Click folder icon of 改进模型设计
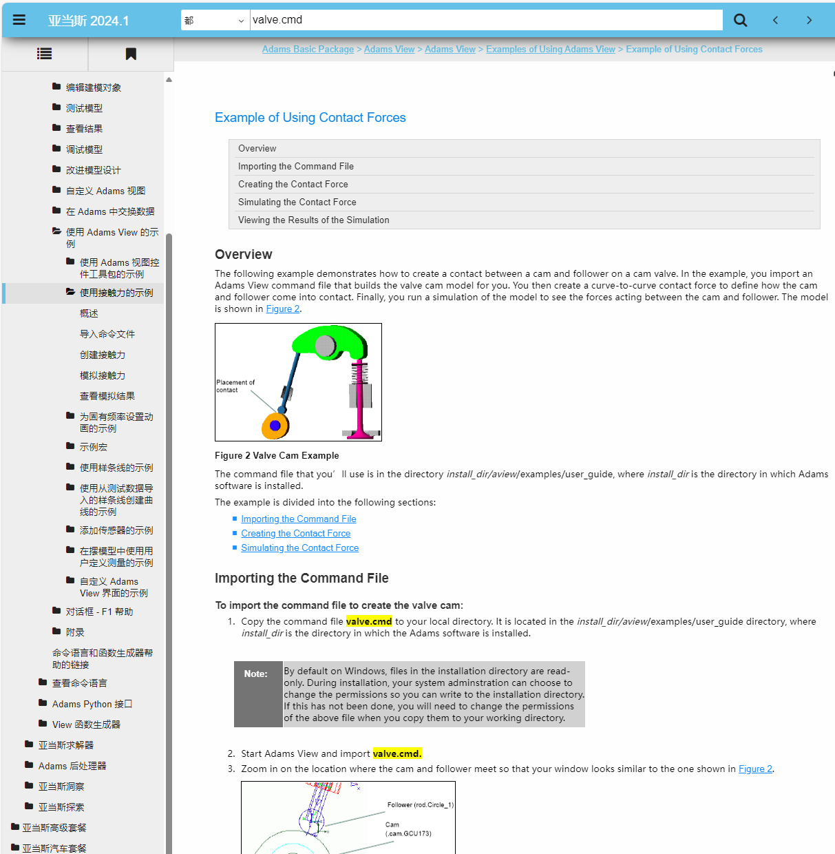 click(x=56, y=169)
